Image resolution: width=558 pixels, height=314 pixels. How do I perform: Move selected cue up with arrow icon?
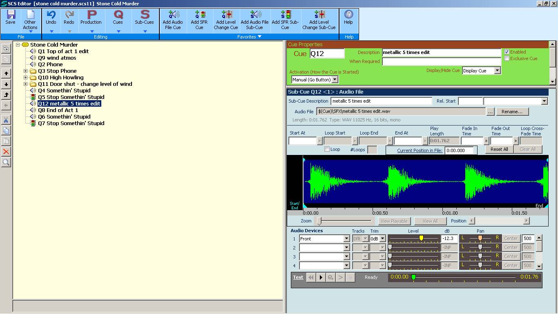point(6,74)
